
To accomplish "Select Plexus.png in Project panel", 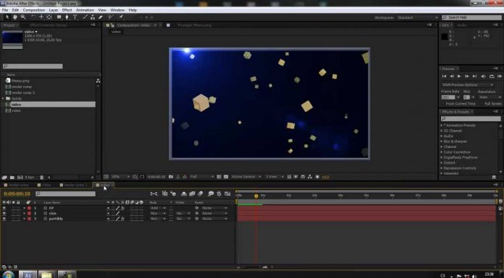I will 20,81.
